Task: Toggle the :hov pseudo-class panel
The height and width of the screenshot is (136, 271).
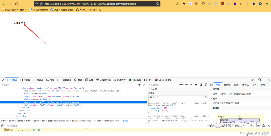Action: (181, 85)
